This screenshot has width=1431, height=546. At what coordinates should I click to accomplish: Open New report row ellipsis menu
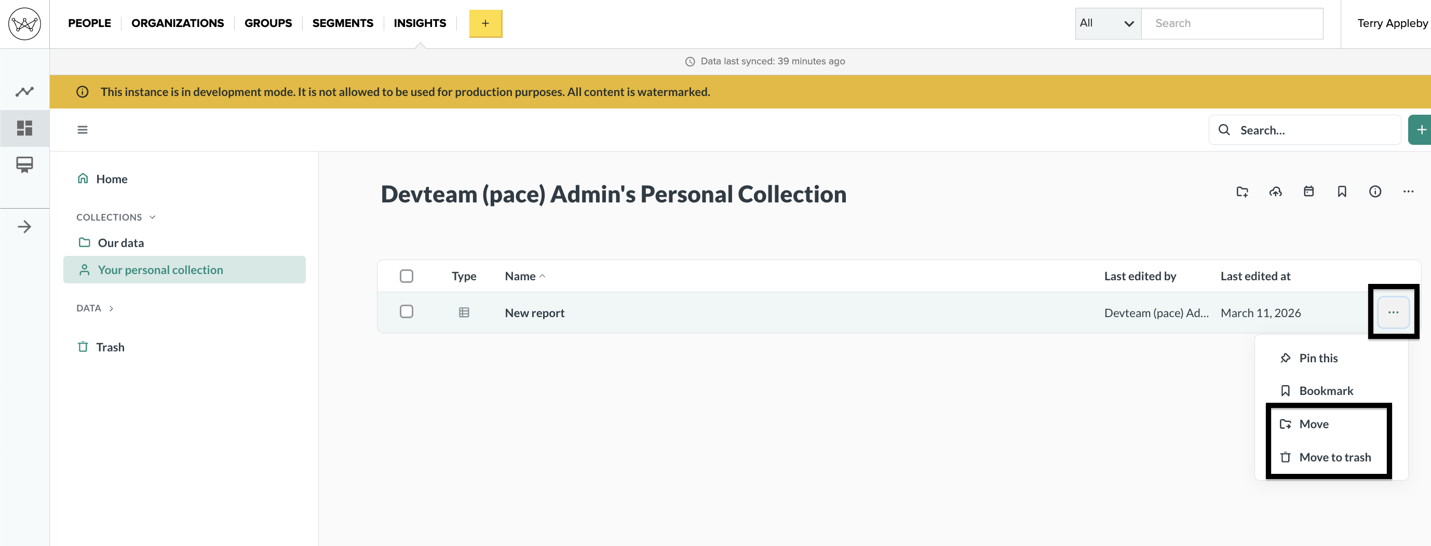click(x=1393, y=313)
